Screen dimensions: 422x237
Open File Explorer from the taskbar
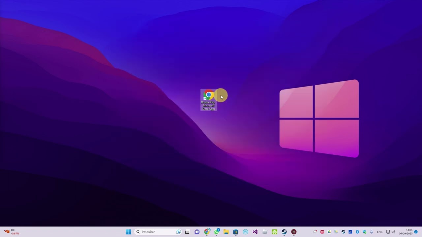[226, 232]
